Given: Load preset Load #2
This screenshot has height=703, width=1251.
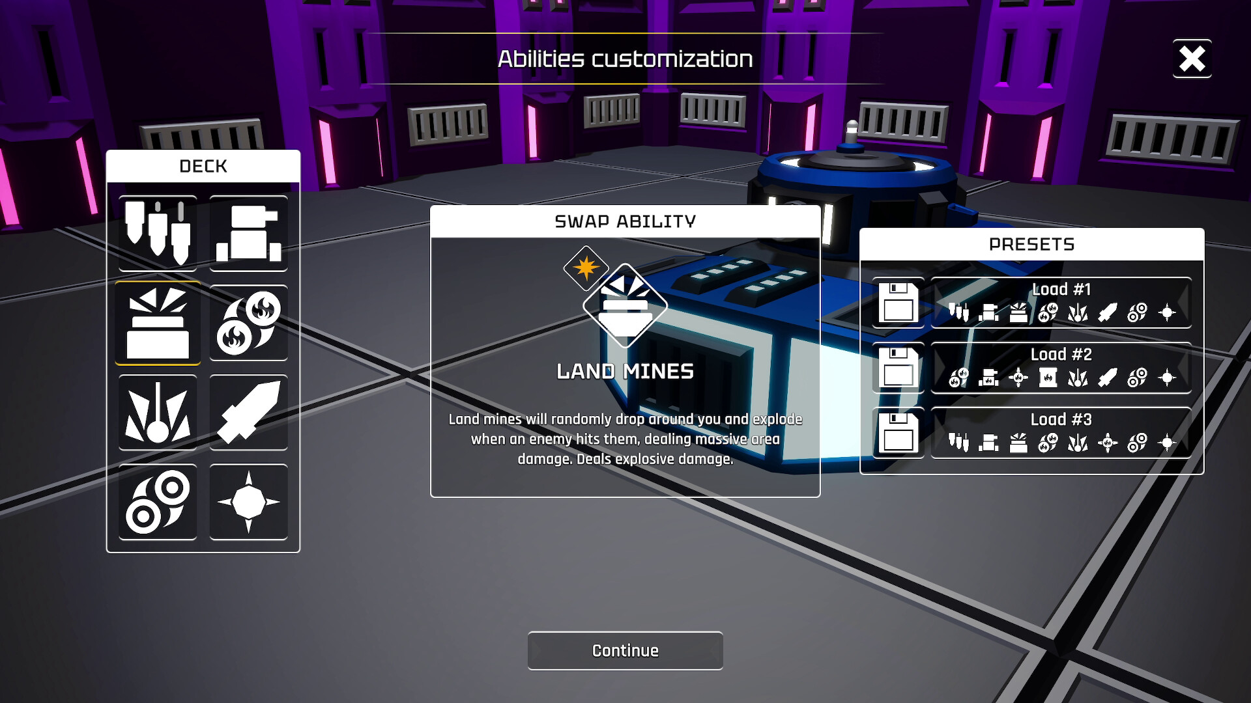Looking at the screenshot, I should [1061, 368].
